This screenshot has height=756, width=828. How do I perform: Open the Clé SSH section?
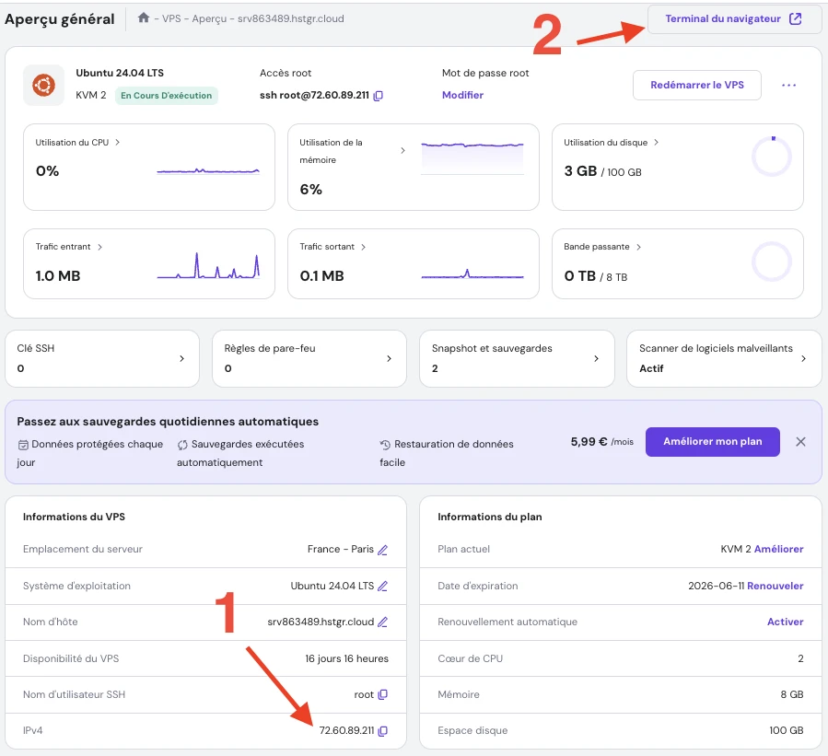click(x=101, y=359)
